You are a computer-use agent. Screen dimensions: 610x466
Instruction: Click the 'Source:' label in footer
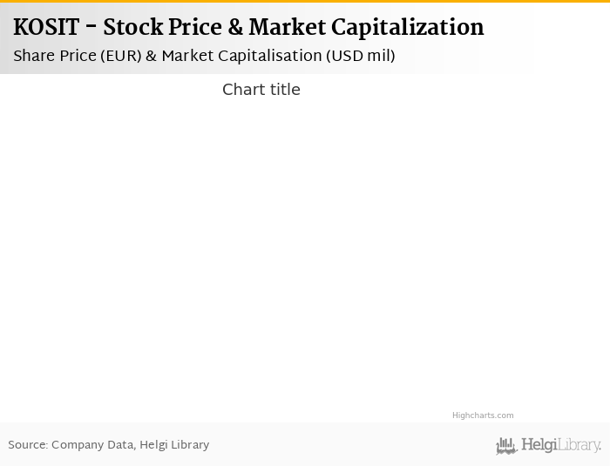click(28, 445)
